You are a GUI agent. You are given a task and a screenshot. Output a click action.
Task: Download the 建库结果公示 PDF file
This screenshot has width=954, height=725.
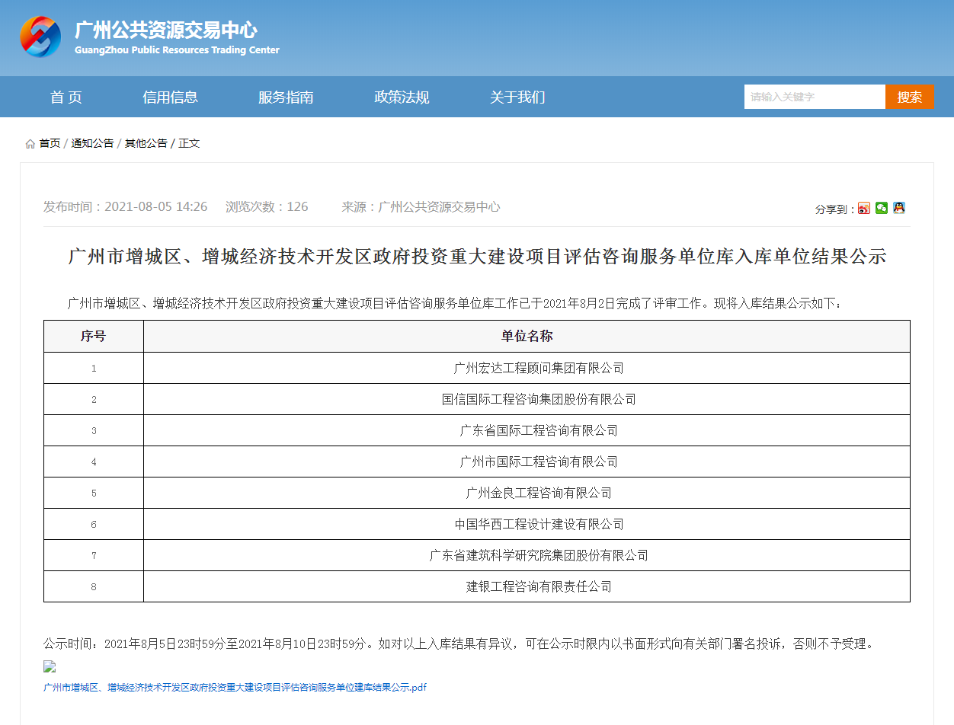235,687
